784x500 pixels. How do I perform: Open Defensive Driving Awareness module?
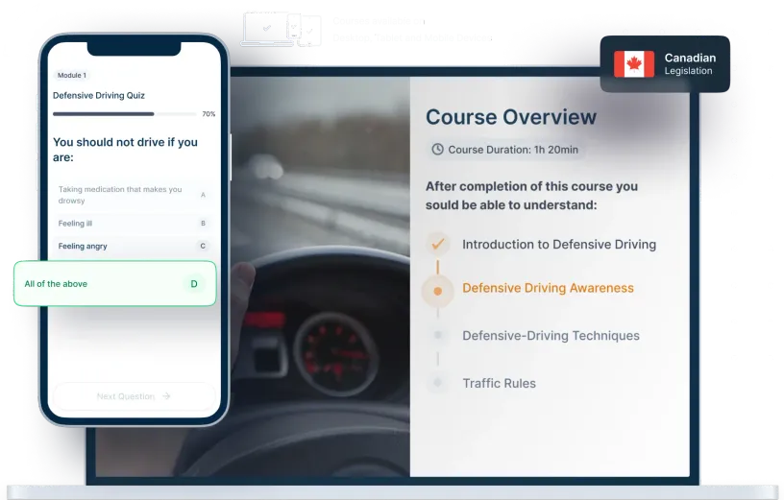[x=548, y=288]
